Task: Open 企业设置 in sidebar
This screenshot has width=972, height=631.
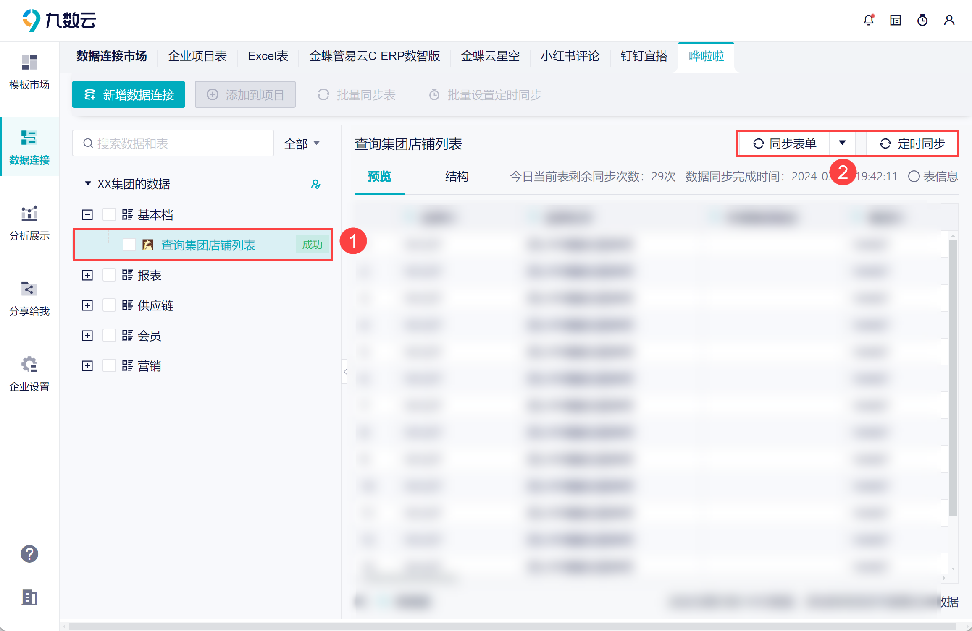Action: pyautogui.click(x=29, y=374)
